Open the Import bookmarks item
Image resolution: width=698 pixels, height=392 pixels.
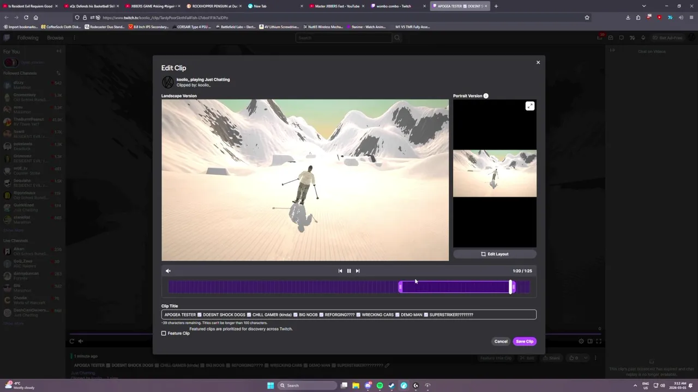click(x=21, y=27)
